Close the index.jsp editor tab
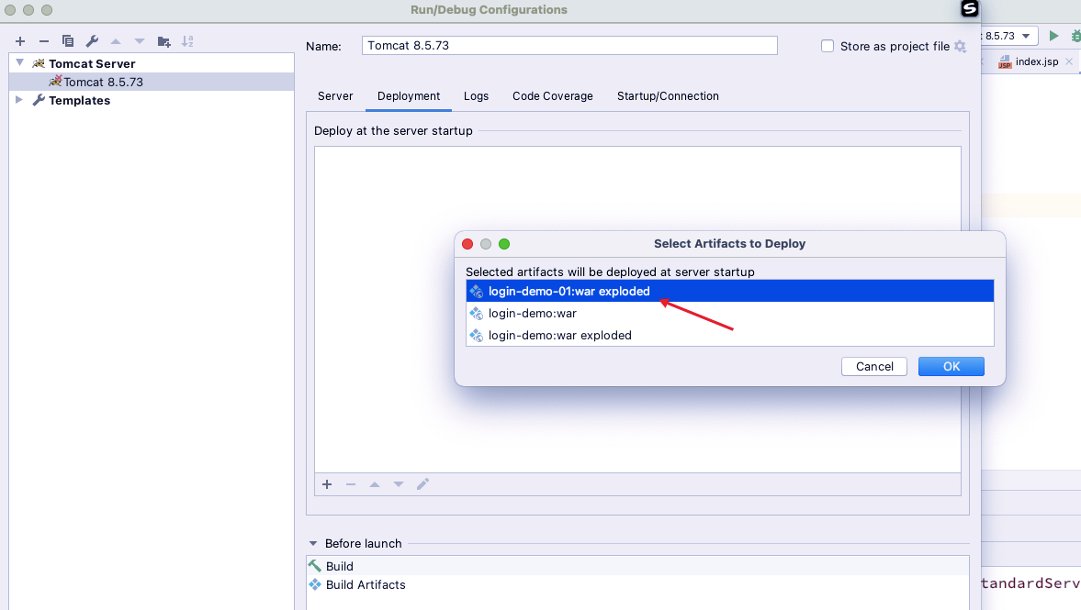Screen dimensions: 1081x610 click(x=1068, y=61)
